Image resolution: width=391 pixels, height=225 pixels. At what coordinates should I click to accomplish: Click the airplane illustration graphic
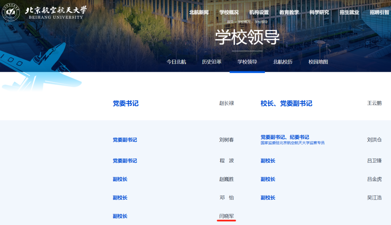(36, 67)
